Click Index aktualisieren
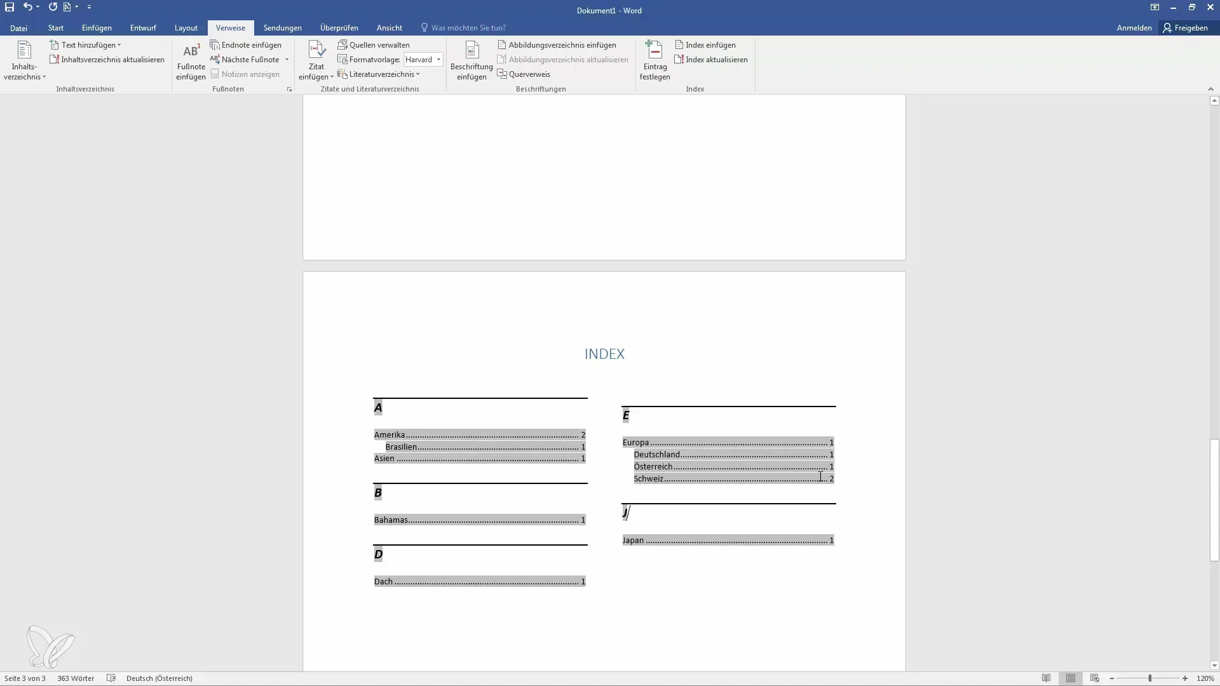Screen dimensions: 1220x686 click(711, 60)
